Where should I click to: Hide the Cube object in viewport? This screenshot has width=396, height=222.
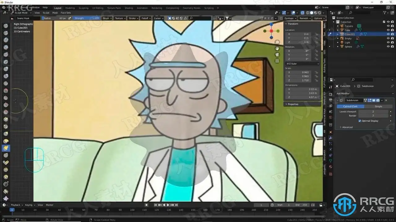click(x=388, y=30)
